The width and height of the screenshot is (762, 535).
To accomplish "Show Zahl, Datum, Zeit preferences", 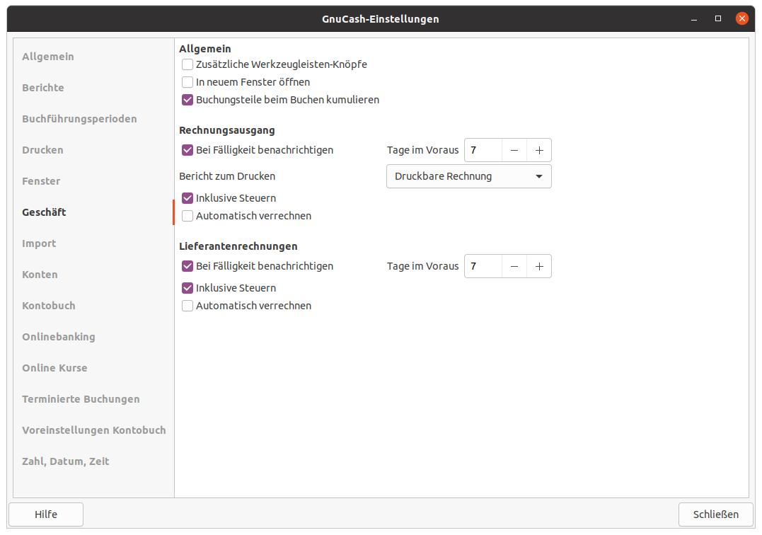I will point(66,461).
